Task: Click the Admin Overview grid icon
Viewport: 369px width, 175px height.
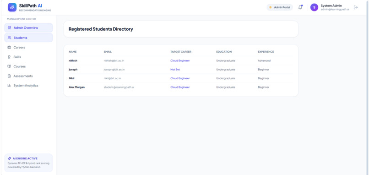Action: coord(10,28)
